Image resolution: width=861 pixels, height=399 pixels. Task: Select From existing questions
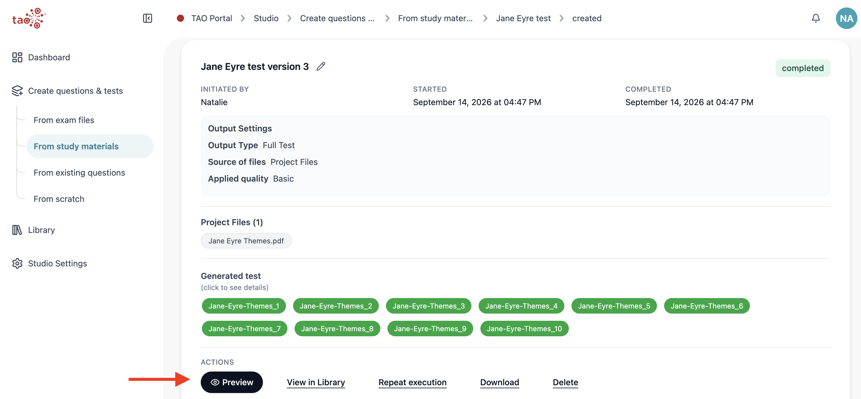(79, 172)
